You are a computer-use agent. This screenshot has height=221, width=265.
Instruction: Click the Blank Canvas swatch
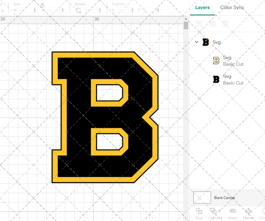tap(202, 197)
